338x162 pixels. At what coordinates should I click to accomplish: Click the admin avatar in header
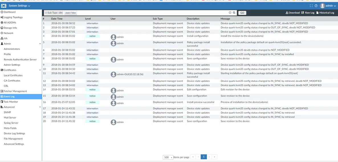[322, 6]
